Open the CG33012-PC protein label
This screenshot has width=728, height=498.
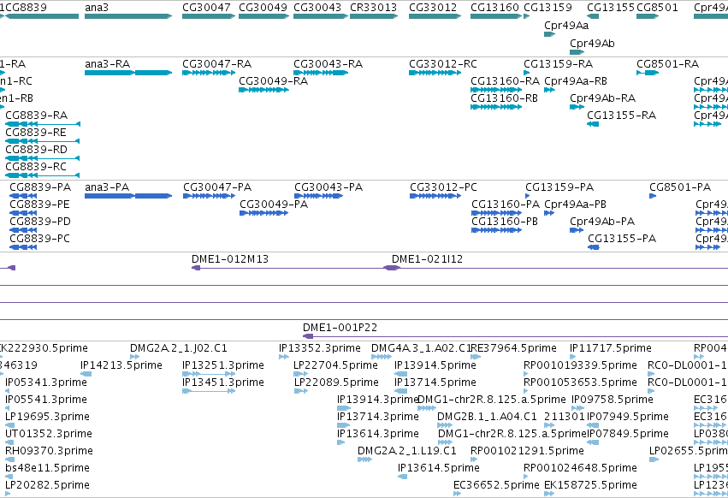pyautogui.click(x=443, y=187)
